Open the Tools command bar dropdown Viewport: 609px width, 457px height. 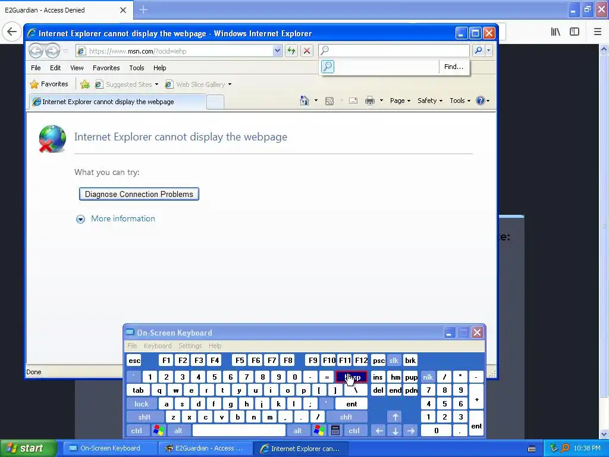point(460,101)
